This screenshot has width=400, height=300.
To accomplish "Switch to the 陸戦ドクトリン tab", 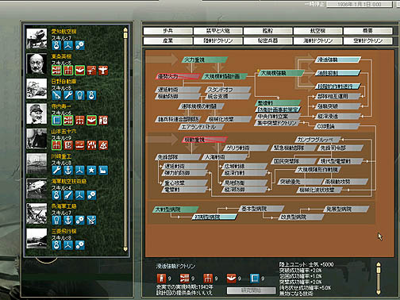I will point(217,40).
